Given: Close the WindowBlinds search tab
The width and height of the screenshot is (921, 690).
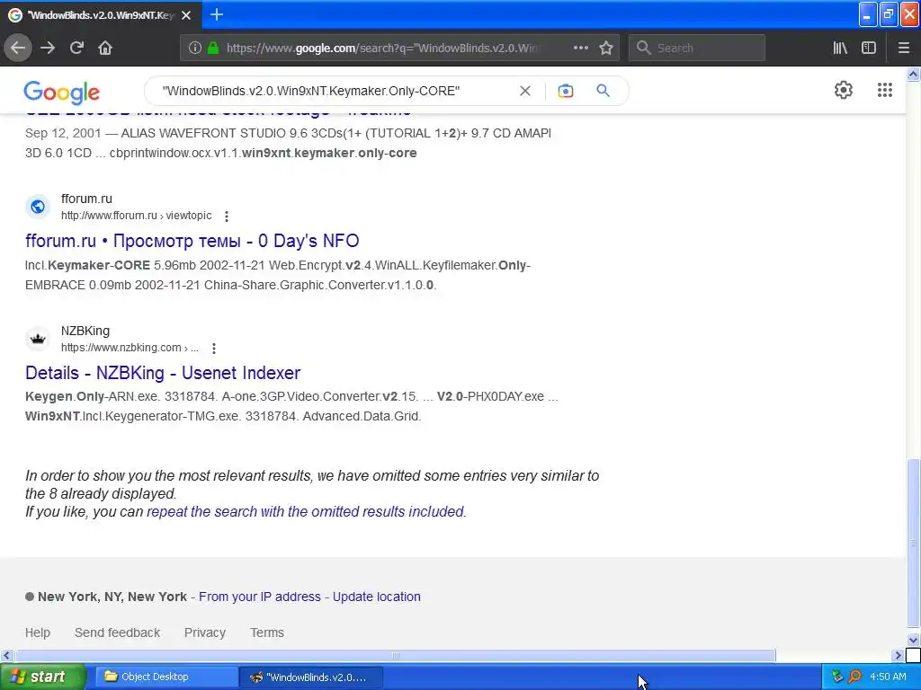Looking at the screenshot, I should click(186, 15).
